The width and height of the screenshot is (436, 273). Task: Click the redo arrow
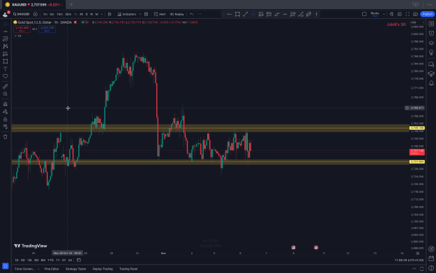[200, 14]
